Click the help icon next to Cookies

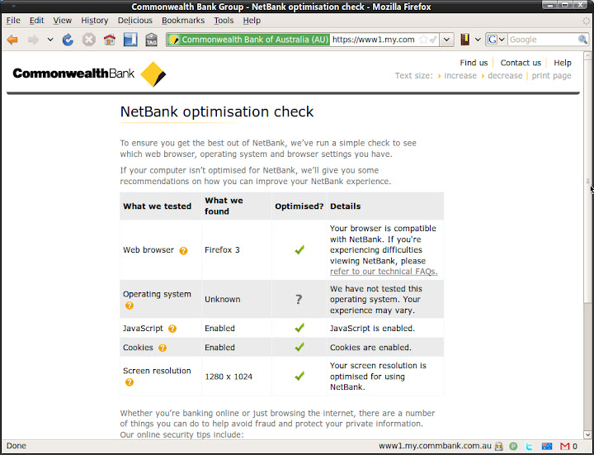pos(163,348)
